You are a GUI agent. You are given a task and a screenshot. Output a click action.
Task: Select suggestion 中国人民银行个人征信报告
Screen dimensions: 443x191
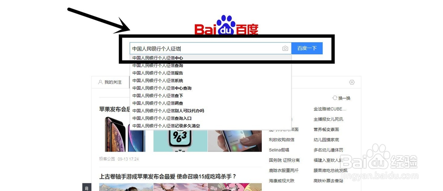[x=210, y=73]
